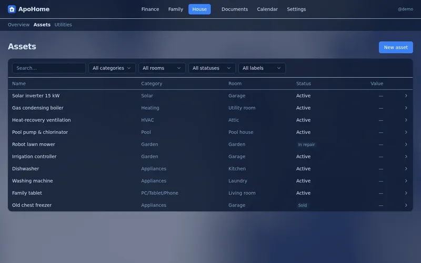Switch to the Utilities sub-tab
Screen dimensions: 421x263
(x=63, y=25)
